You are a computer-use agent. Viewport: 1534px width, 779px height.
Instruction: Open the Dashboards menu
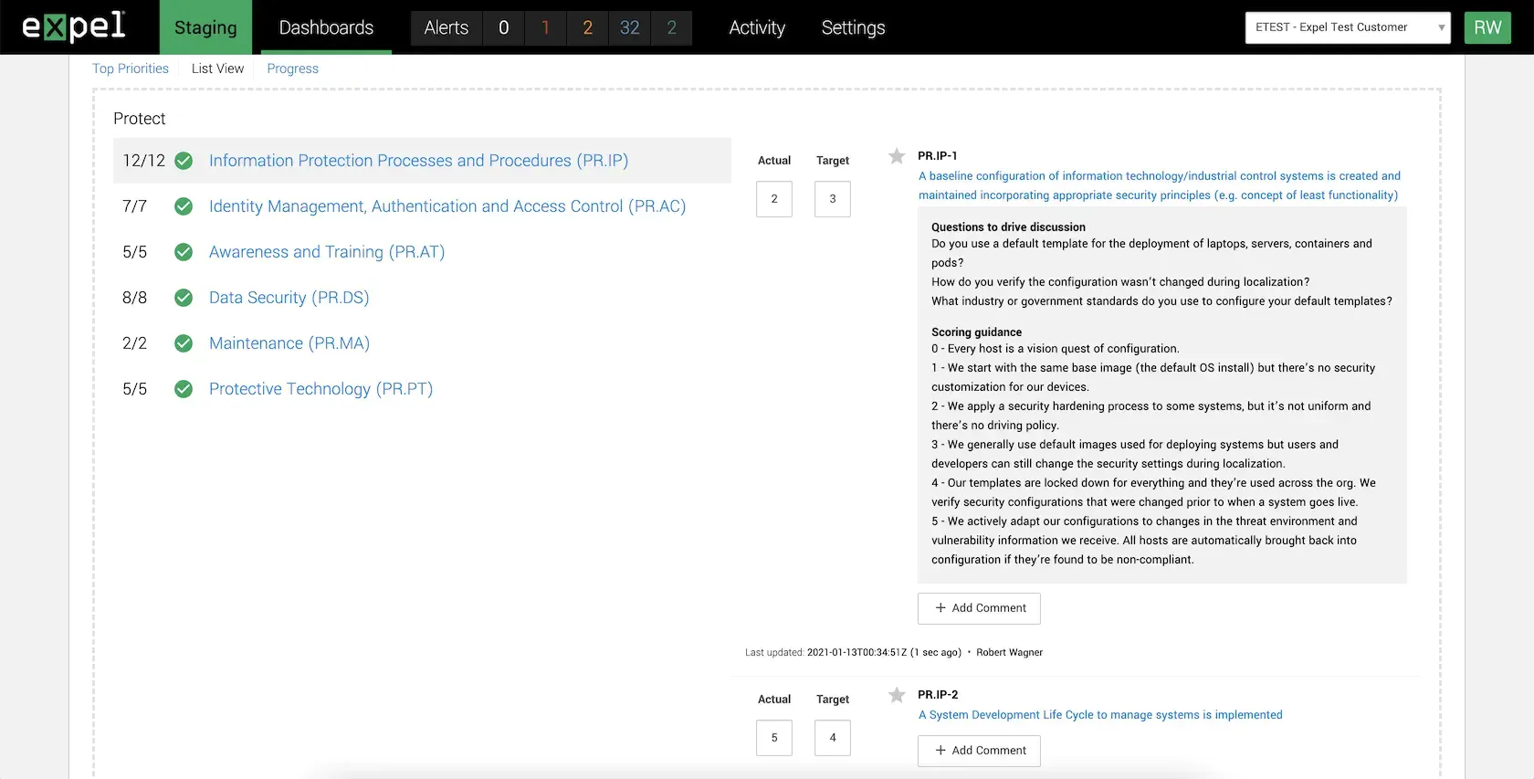326,27
